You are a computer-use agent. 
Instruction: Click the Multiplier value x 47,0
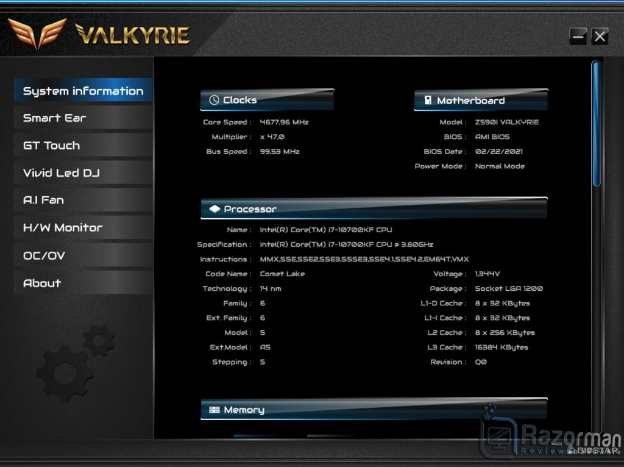(272, 137)
